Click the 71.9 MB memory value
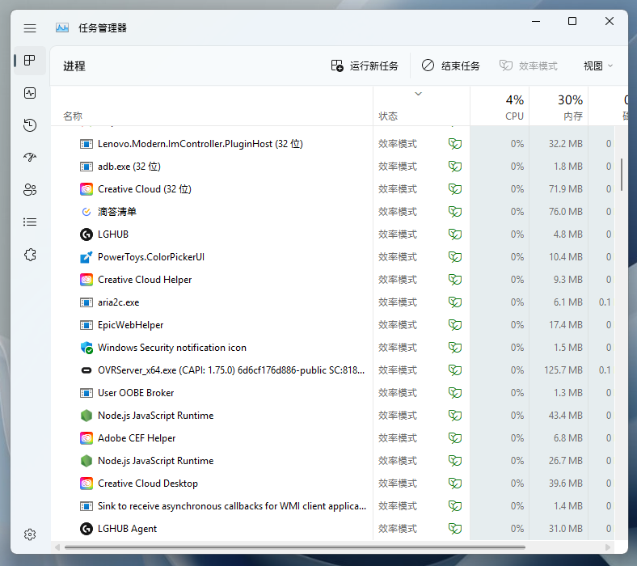Screen dimensions: 637x566 point(566,189)
